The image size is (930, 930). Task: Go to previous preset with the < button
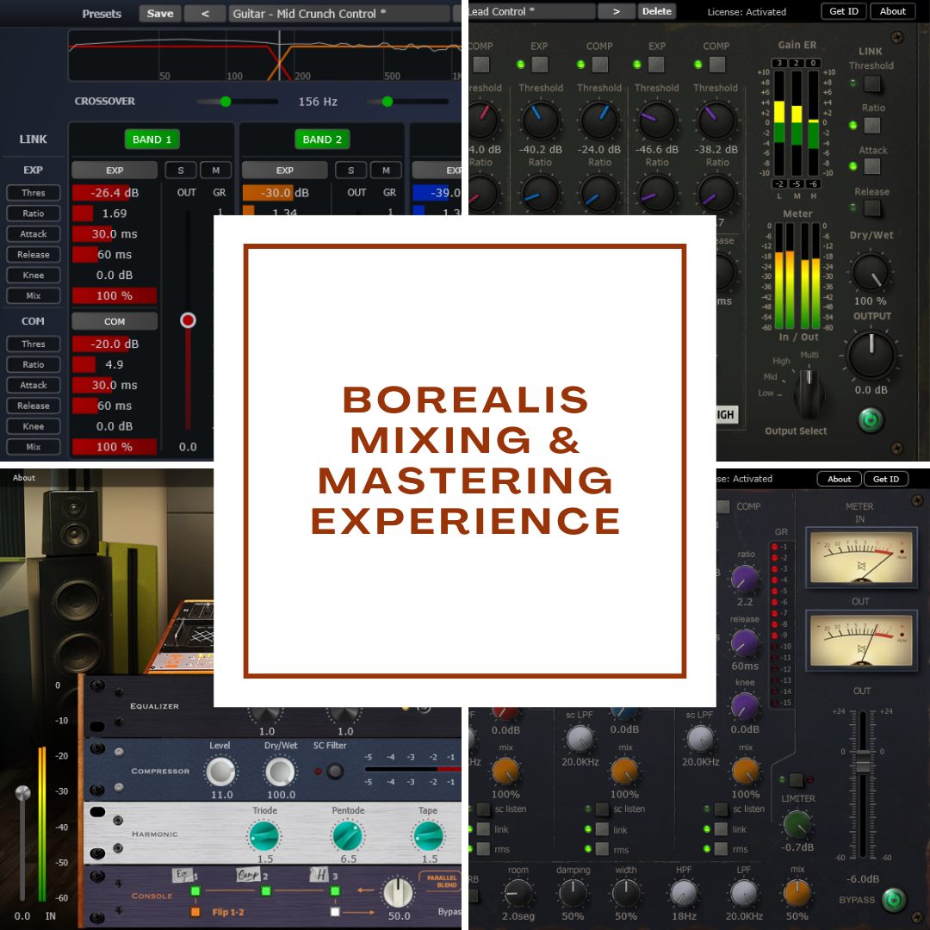pos(205,14)
